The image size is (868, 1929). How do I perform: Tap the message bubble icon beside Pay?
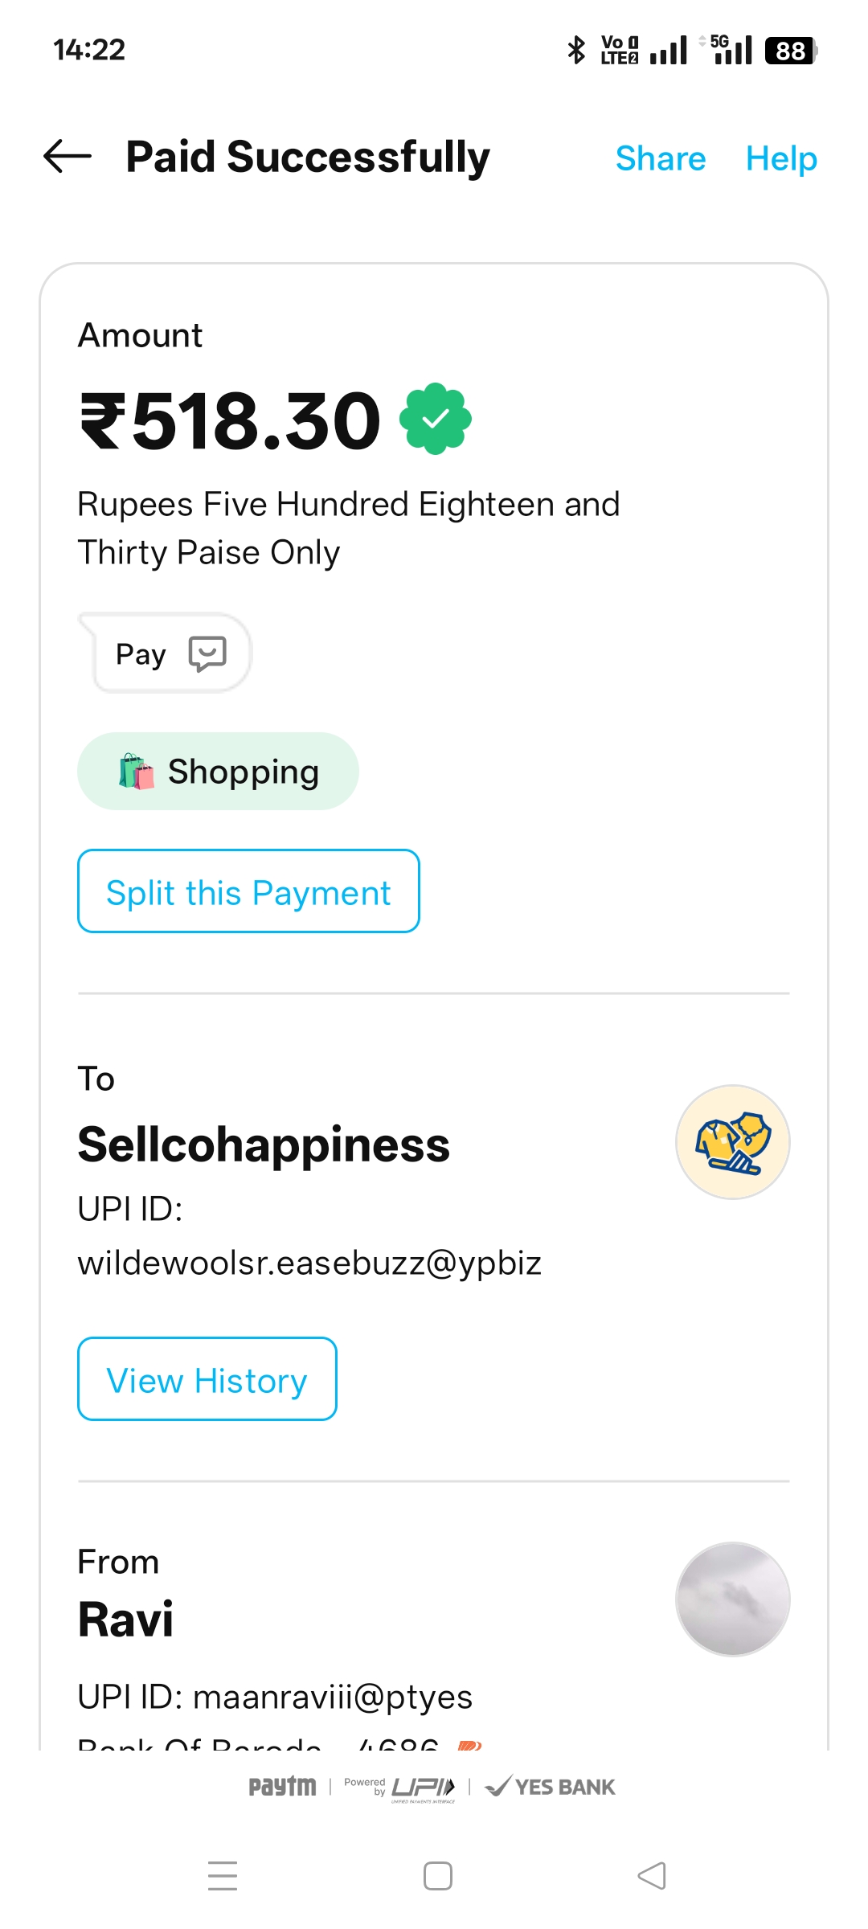[x=207, y=653]
